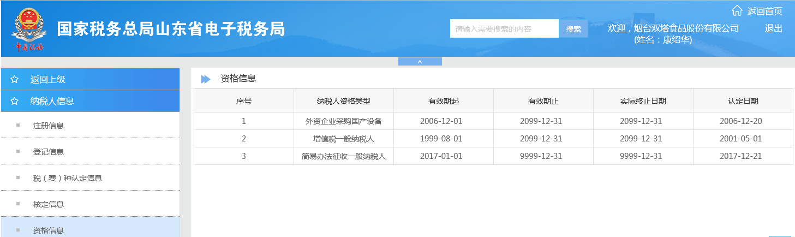Click the double-arrow icon beside 资格信息 heading

(206, 79)
